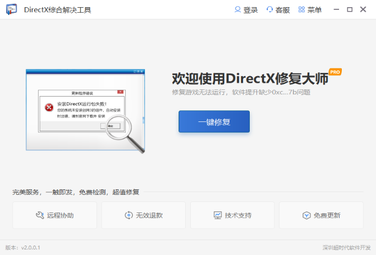Click the version v2.0.0.1 text
The image size is (376, 255).
(23, 248)
